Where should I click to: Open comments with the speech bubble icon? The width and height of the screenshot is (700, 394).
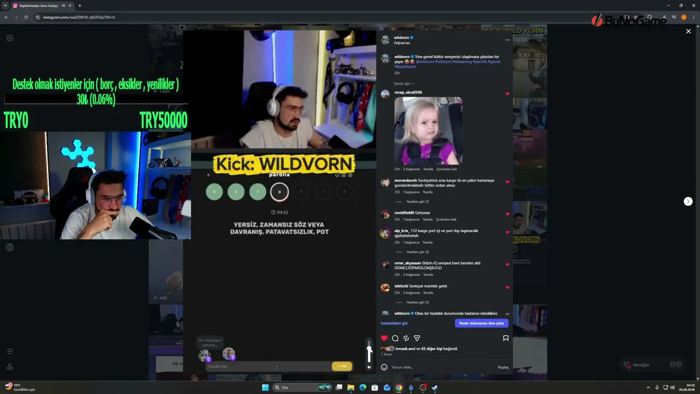(395, 338)
